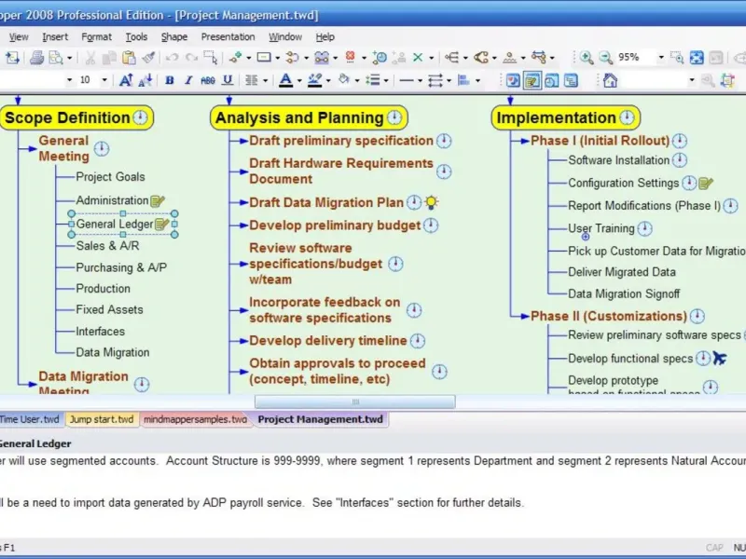Click the font color A swatch

coord(285,80)
